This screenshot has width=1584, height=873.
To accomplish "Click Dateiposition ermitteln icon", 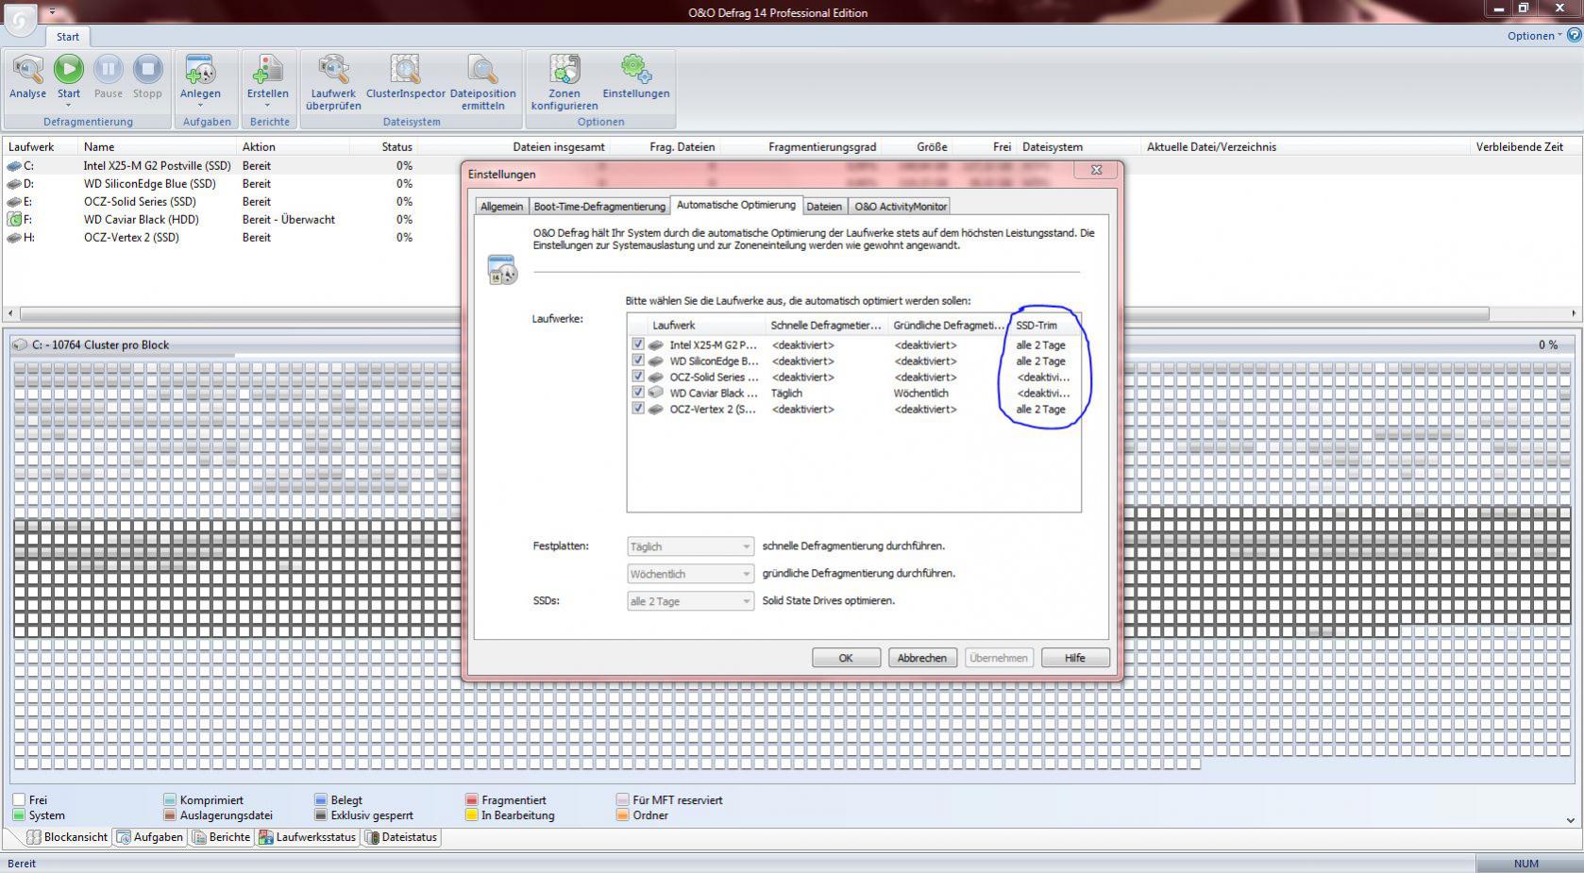I will pyautogui.click(x=482, y=70).
